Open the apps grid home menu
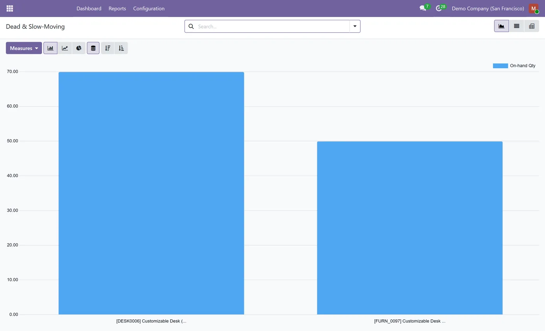This screenshot has width=545, height=331. 10,8
